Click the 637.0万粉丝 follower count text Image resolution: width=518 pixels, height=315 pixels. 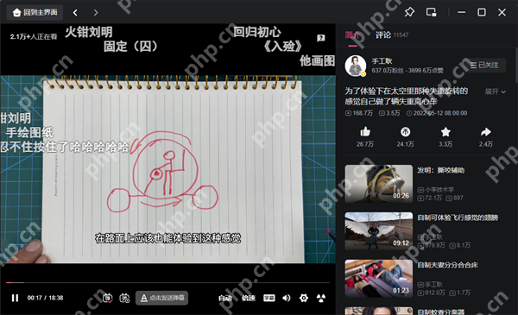pos(388,70)
